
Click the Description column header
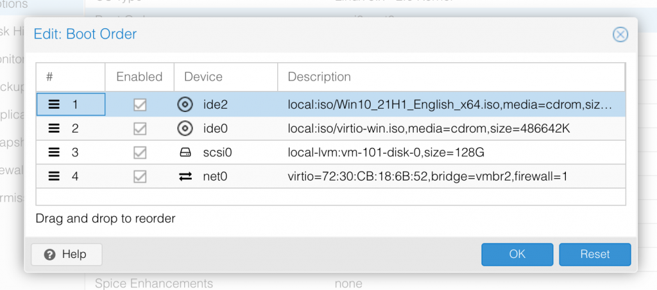pyautogui.click(x=319, y=77)
